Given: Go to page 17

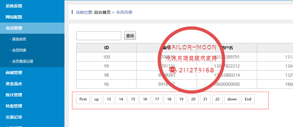Looking at the screenshot, I should tap(157, 99).
